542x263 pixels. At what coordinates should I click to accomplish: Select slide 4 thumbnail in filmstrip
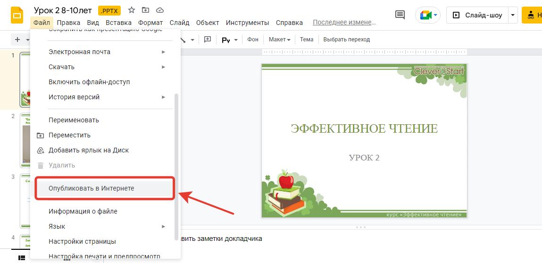[26, 241]
